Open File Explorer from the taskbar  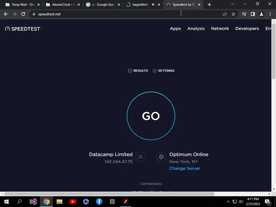click(59, 202)
